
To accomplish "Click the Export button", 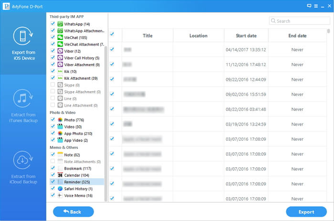I will [306, 211].
